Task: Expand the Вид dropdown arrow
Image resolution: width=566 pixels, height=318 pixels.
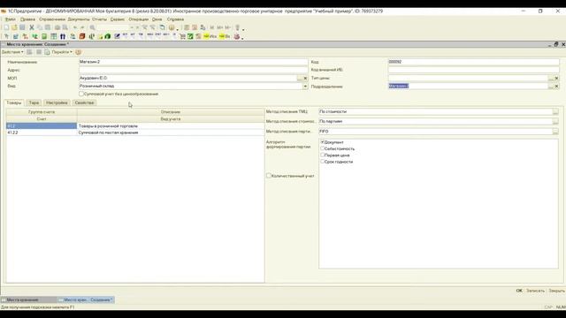Action: coord(305,87)
